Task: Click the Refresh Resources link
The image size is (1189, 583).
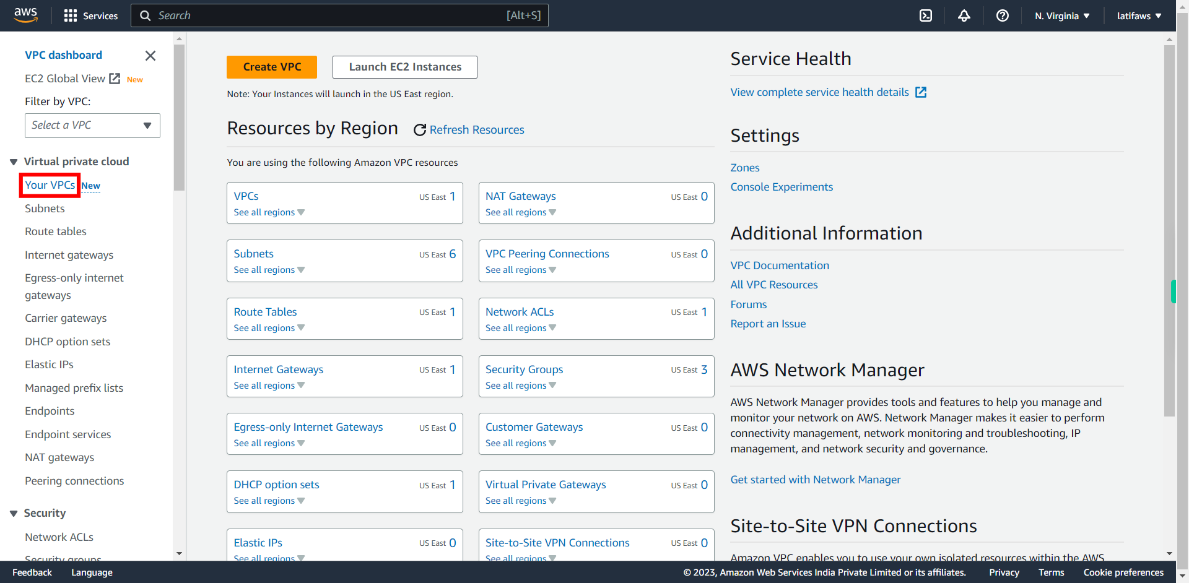Action: [x=477, y=130]
